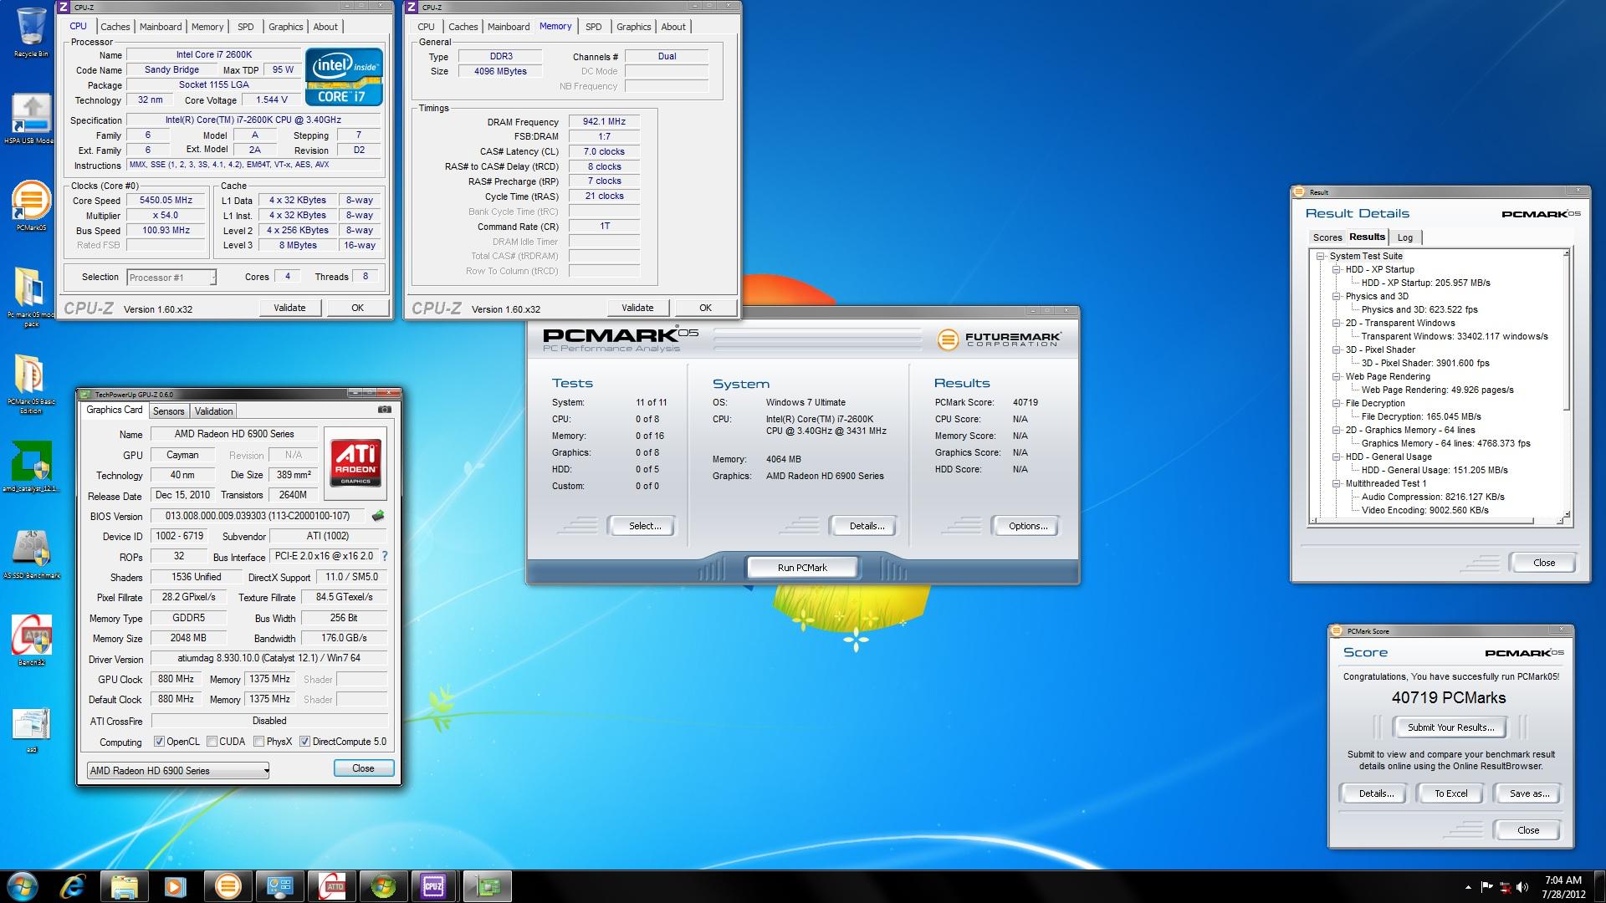
Task: Open the Windows Start menu orb
Action: click(23, 885)
